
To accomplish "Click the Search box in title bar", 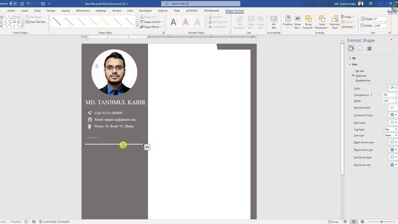I will (x=200, y=4).
